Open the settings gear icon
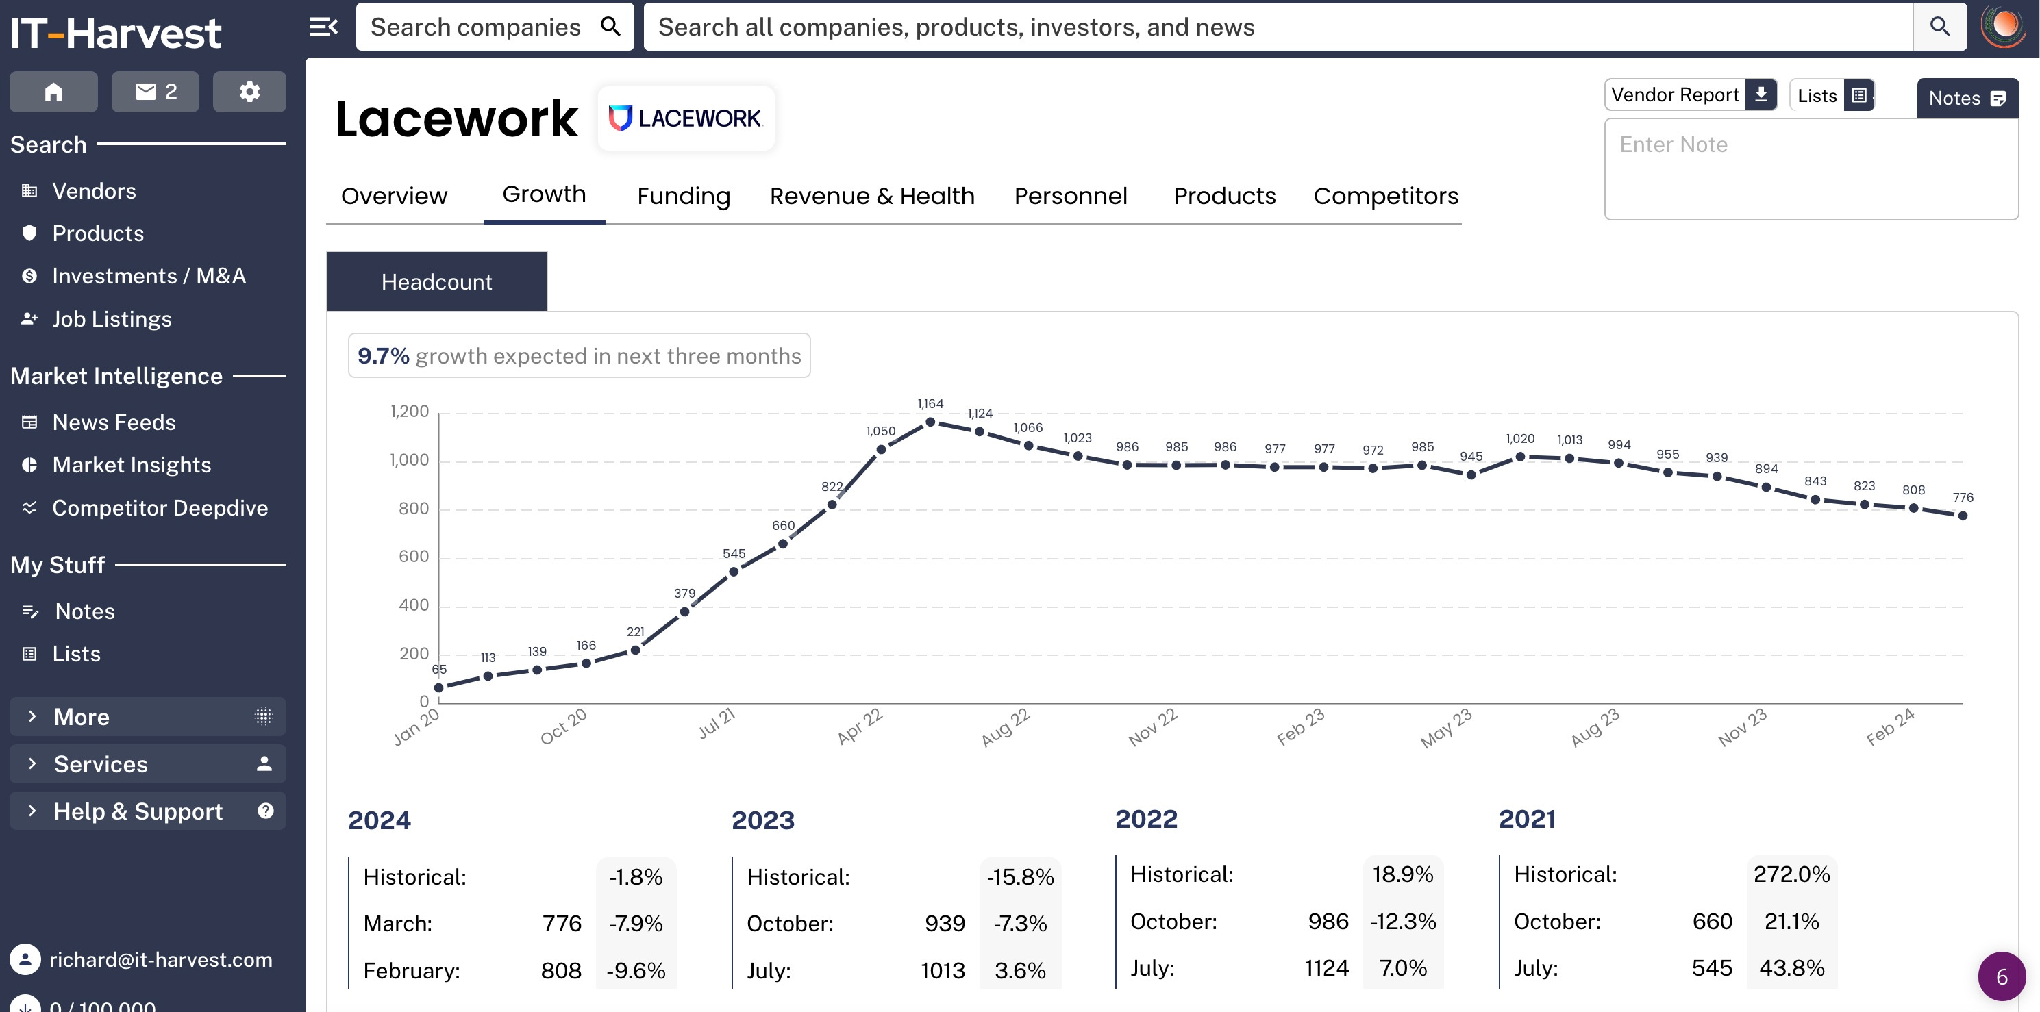2040x1012 pixels. point(249,92)
